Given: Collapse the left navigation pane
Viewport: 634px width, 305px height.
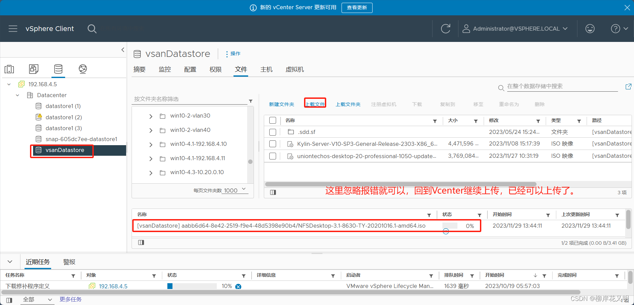Looking at the screenshot, I should coord(123,50).
